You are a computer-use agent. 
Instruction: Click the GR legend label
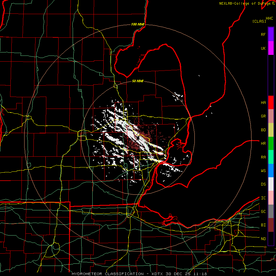point(263,116)
